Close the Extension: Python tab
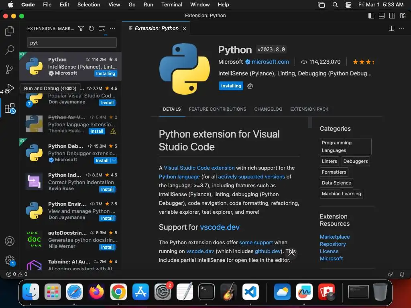 pyautogui.click(x=184, y=28)
